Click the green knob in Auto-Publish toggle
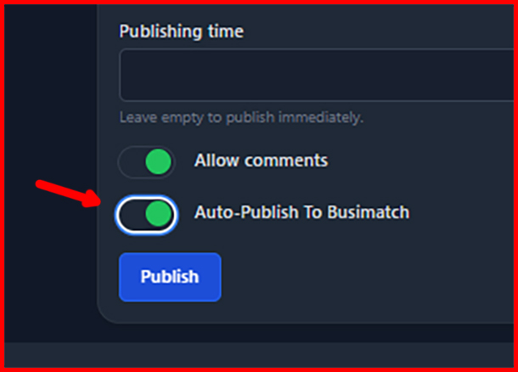Viewport: 518px width, 372px height. [x=158, y=214]
